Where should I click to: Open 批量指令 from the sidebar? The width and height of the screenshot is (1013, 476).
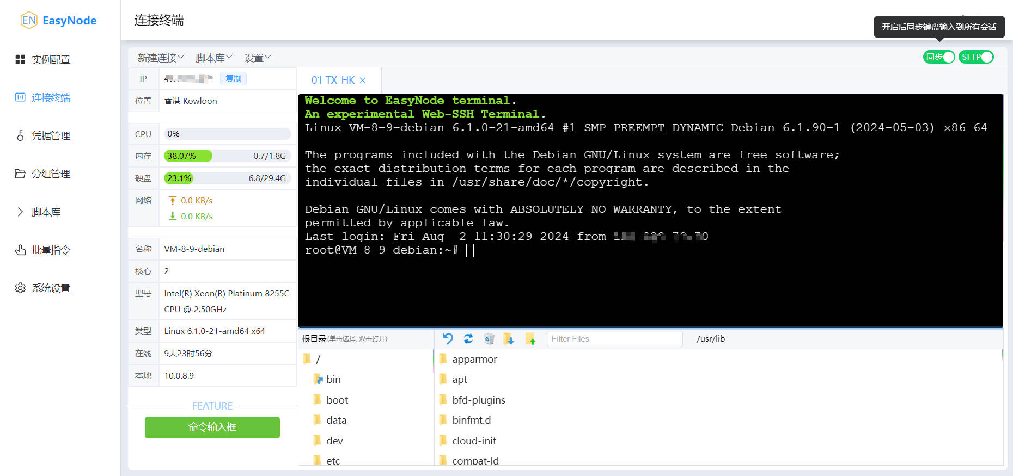tap(51, 250)
